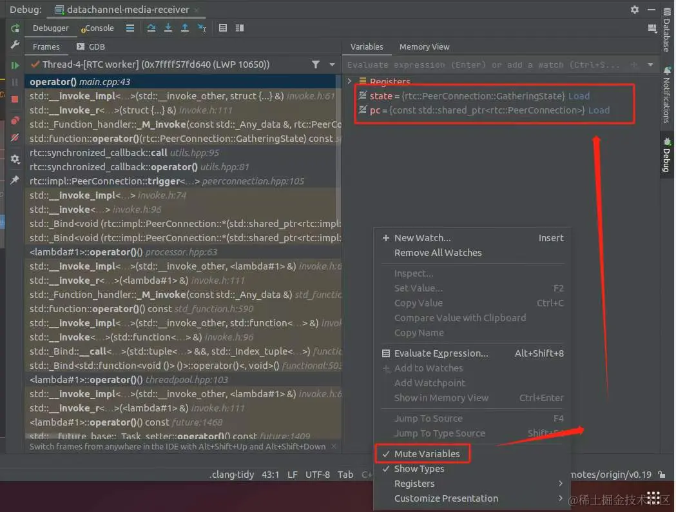Viewport: 676px width, 512px height.
Task: Stop the debug session red square
Action: (15, 99)
